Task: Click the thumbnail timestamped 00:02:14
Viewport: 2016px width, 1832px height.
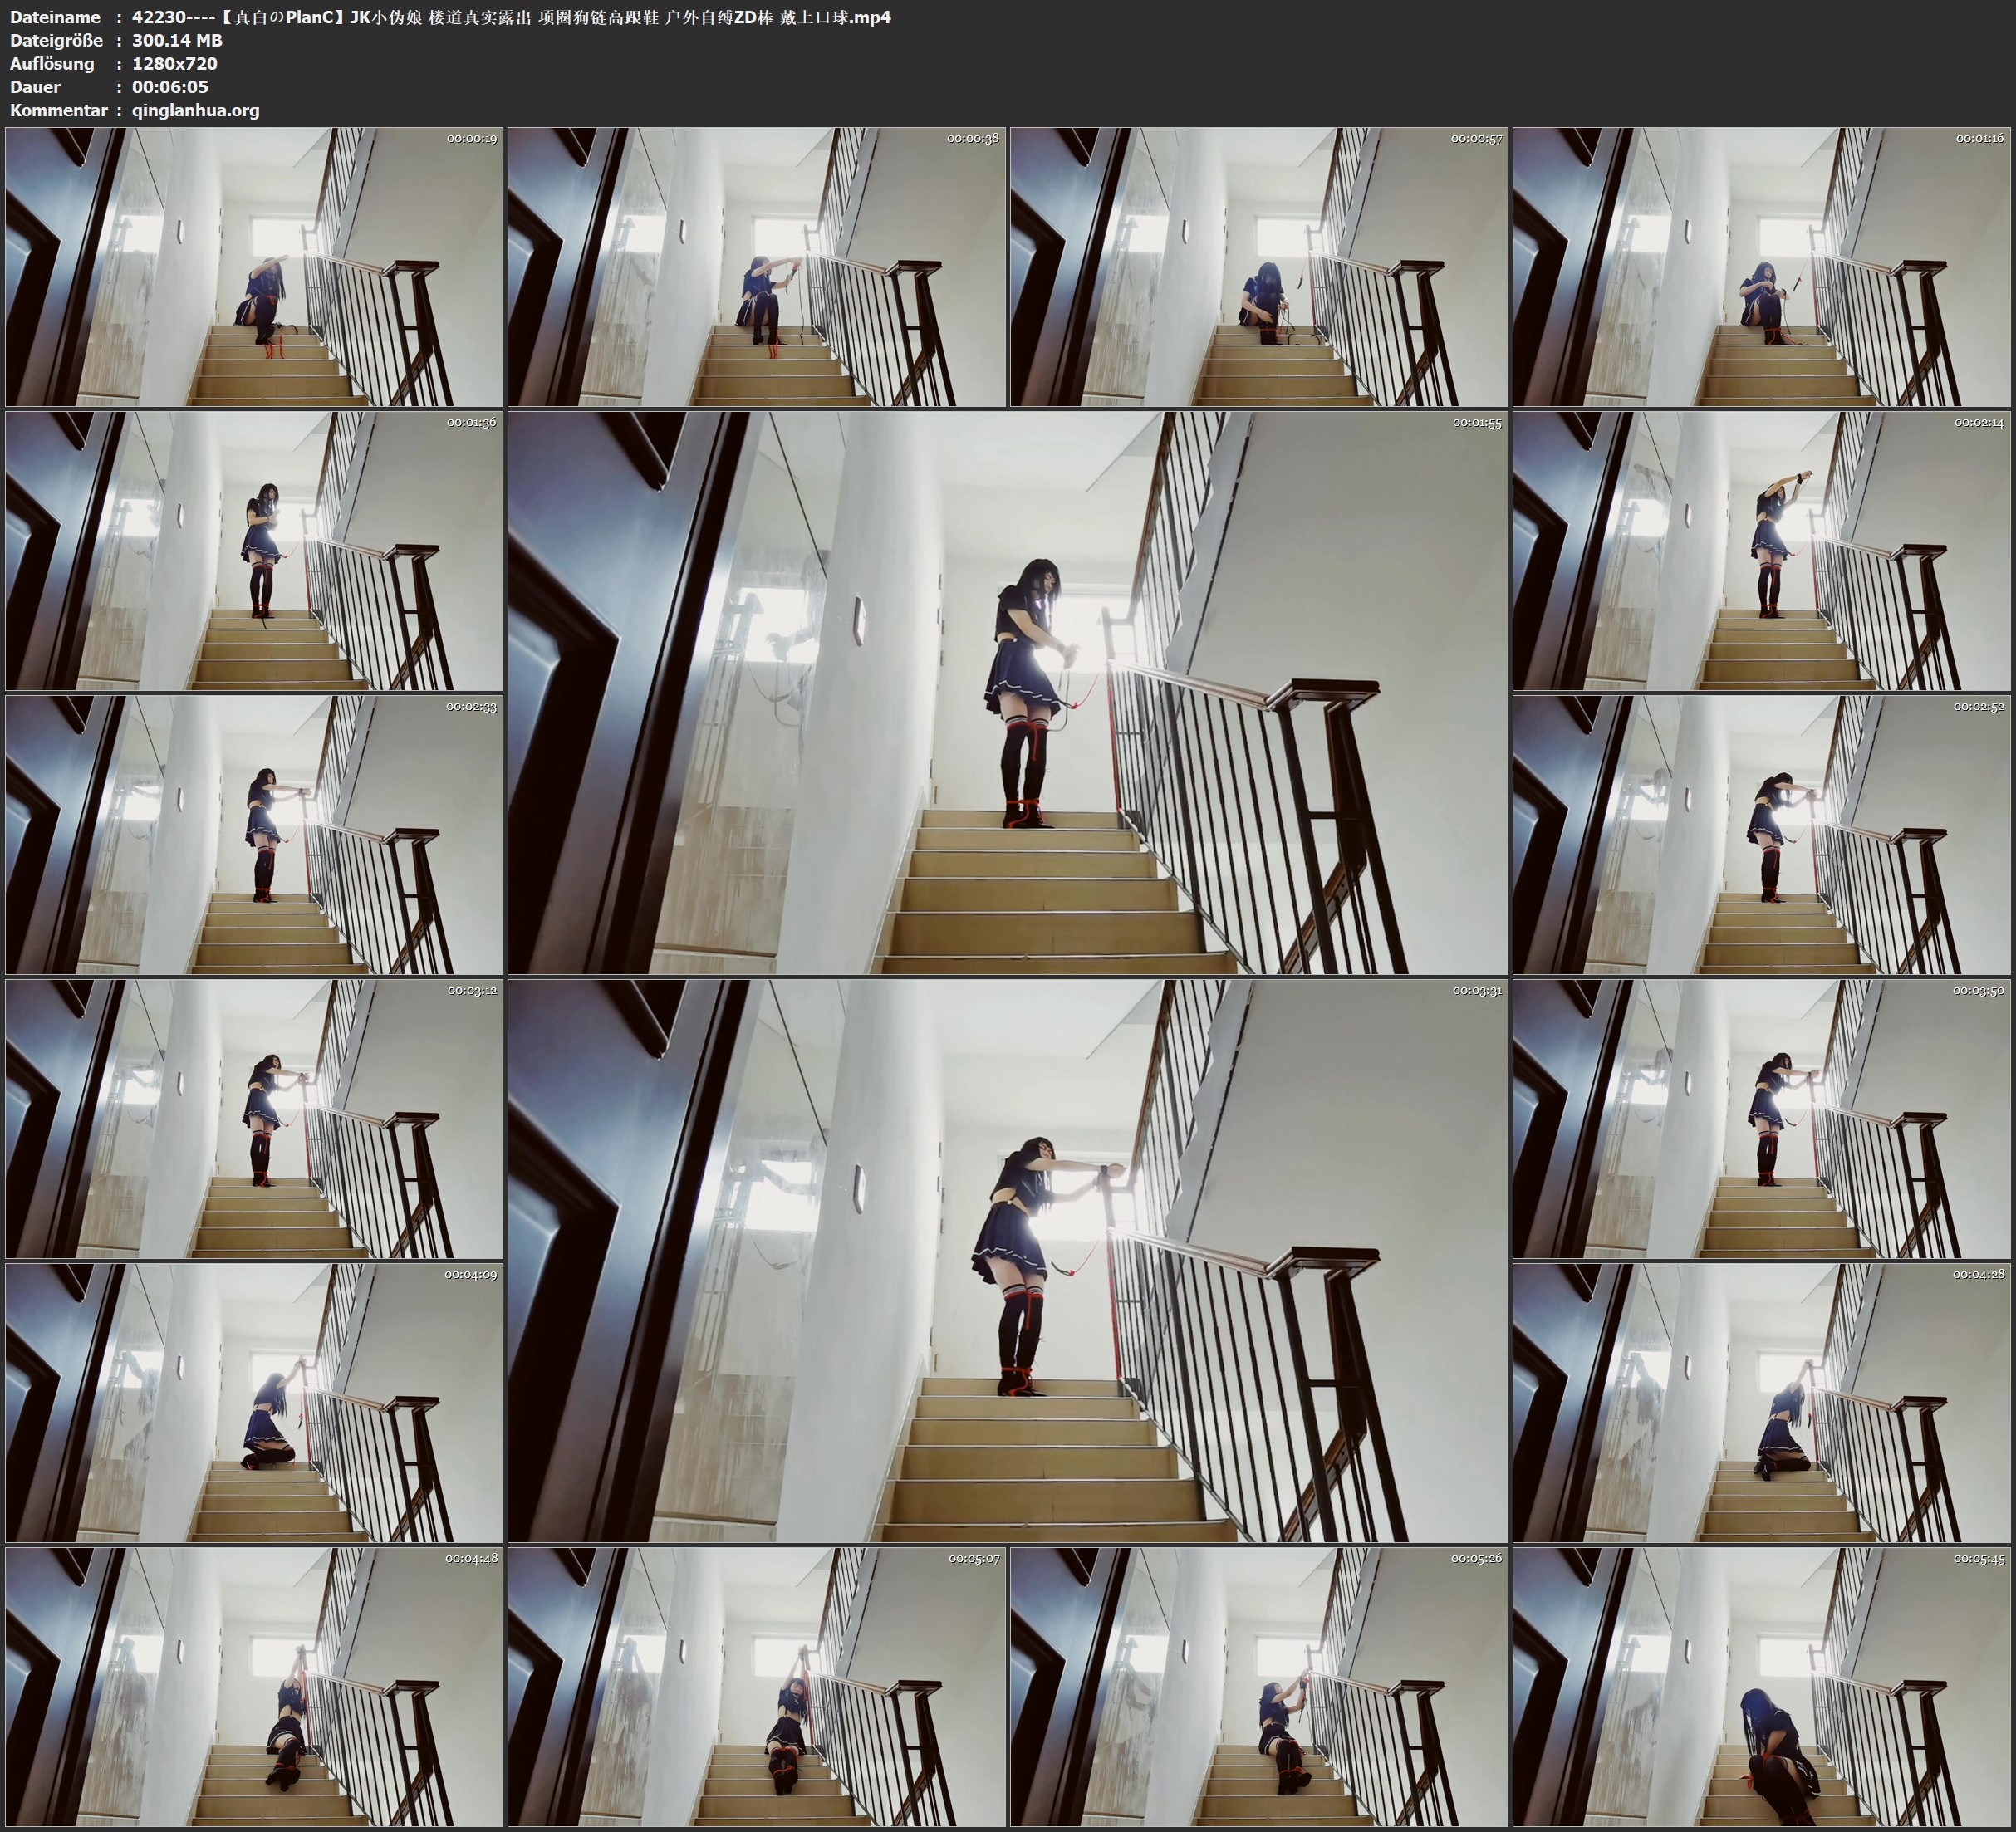Action: (x=1762, y=551)
